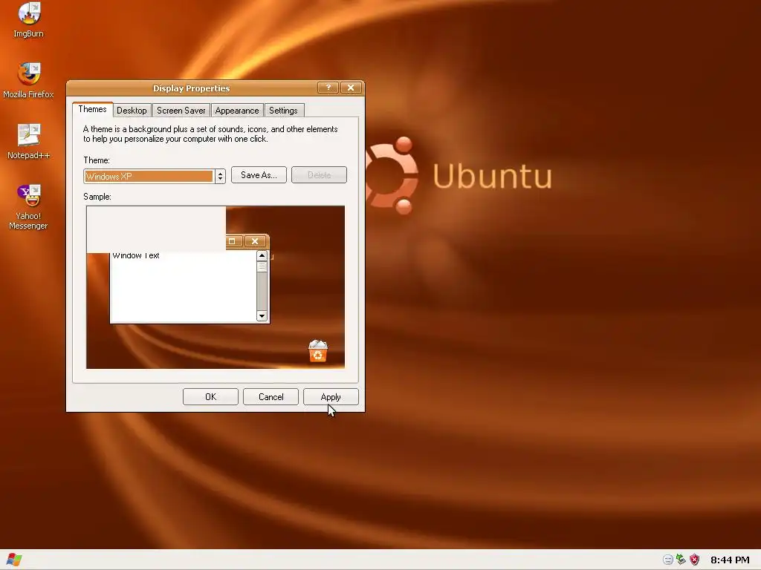Confirm with the OK button
The width and height of the screenshot is (761, 570).
(210, 397)
